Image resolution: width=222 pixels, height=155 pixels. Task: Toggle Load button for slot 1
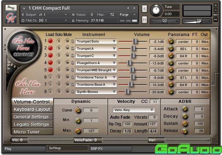click(50, 41)
